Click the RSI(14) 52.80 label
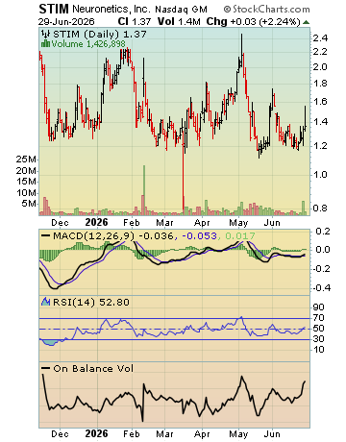 click(91, 302)
